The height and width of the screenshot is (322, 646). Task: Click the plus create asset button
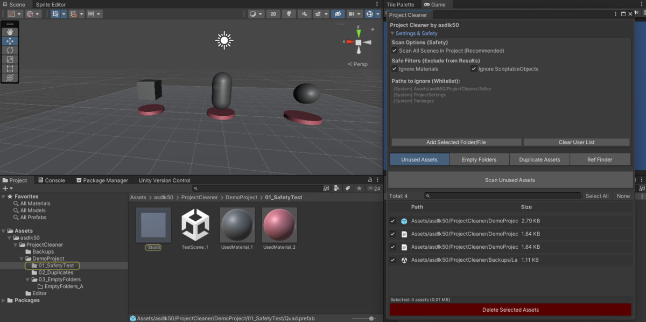5,188
